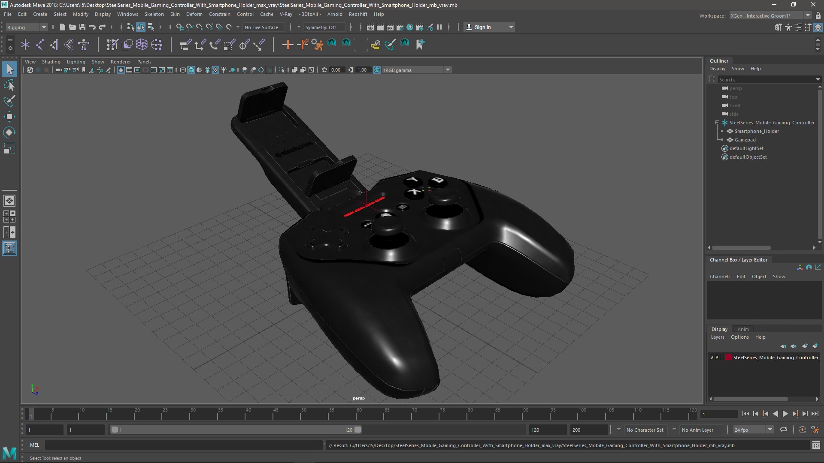Screen dimensions: 824x463
Task: Open the 24 fps frame rate dropdown
Action: 753,430
